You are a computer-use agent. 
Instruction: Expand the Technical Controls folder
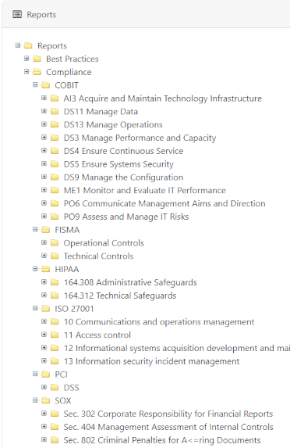point(44,256)
